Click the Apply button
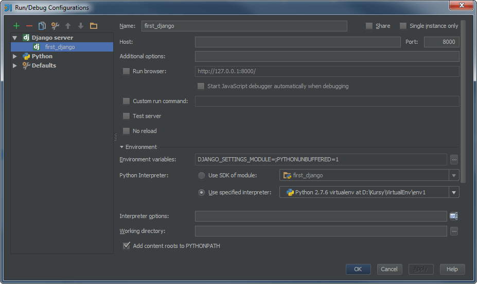The image size is (477, 284). coord(421,269)
